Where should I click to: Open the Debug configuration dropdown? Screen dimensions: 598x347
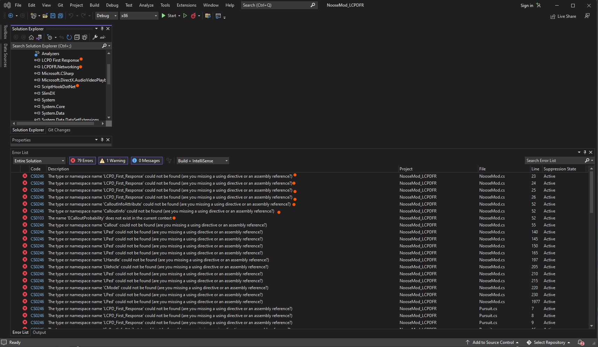click(107, 16)
